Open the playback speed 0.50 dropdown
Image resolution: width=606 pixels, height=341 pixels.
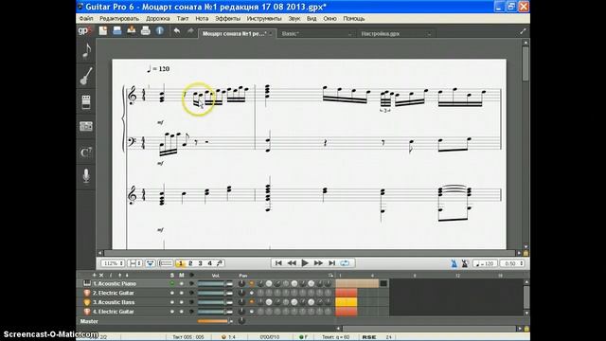pyautogui.click(x=512, y=263)
